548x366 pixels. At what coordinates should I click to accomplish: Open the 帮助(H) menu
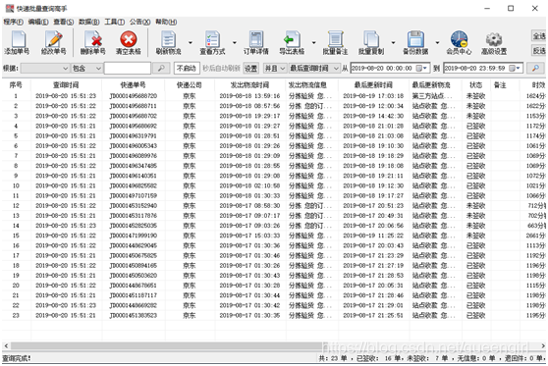pos(166,22)
